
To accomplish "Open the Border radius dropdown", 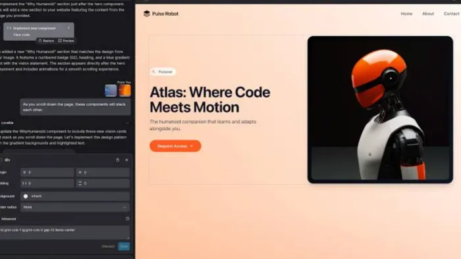I will 75,207.
